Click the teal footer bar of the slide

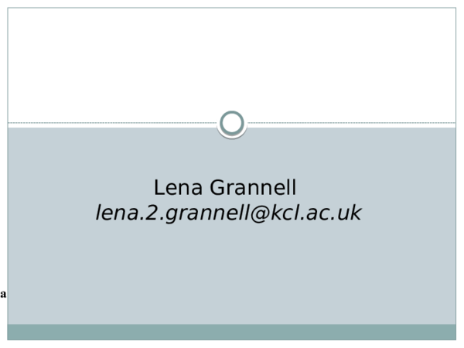(232, 332)
